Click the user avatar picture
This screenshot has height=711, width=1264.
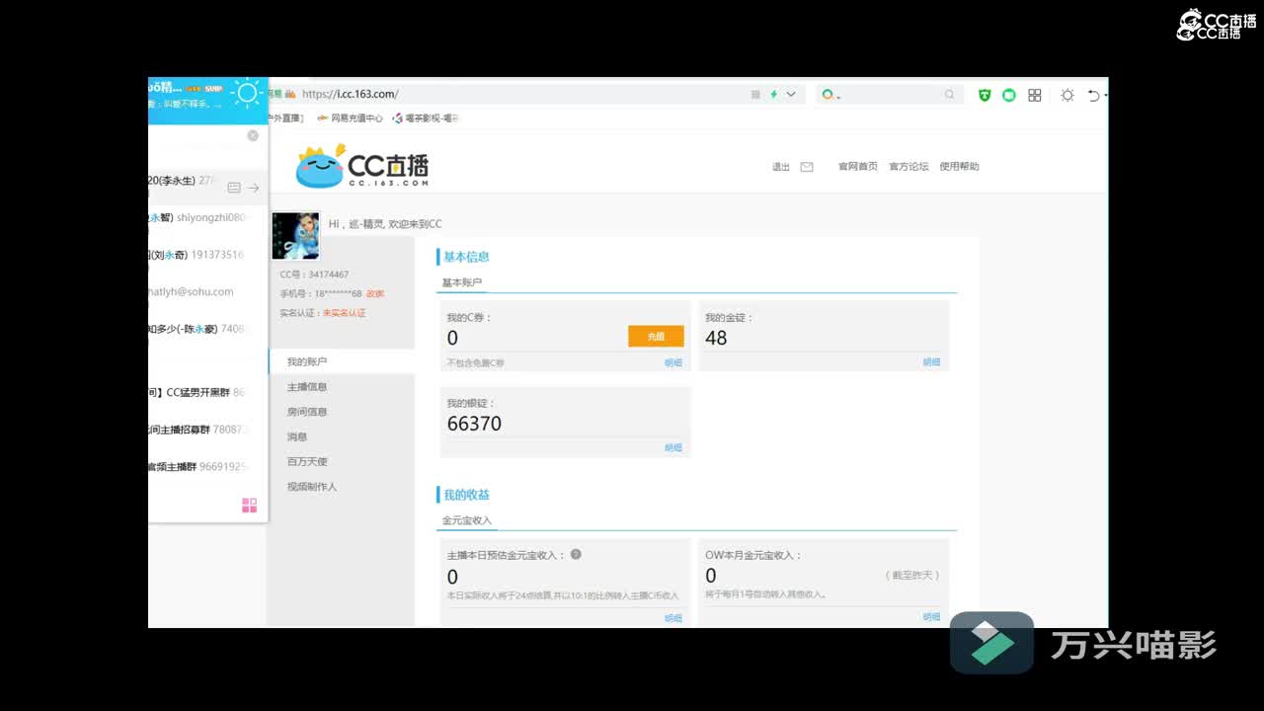coord(295,235)
